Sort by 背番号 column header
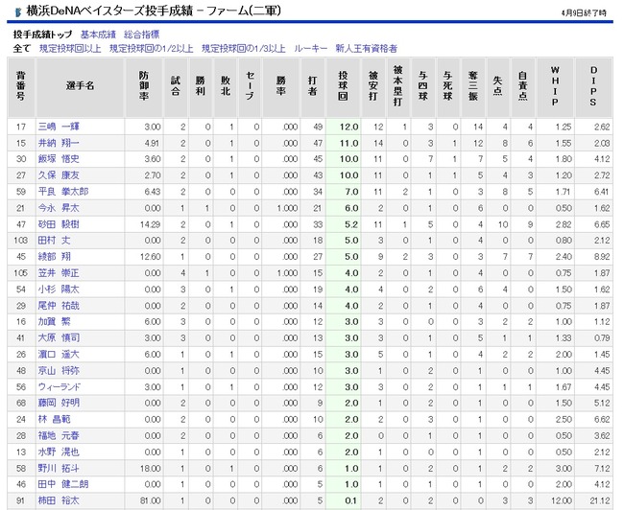The image size is (624, 510). click(21, 86)
